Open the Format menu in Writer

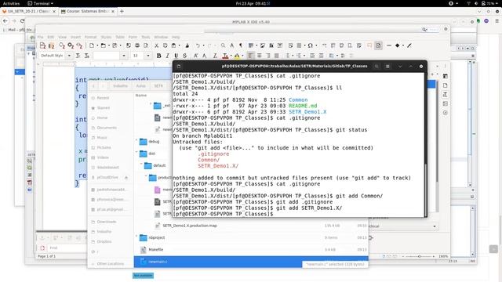pos(91,37)
